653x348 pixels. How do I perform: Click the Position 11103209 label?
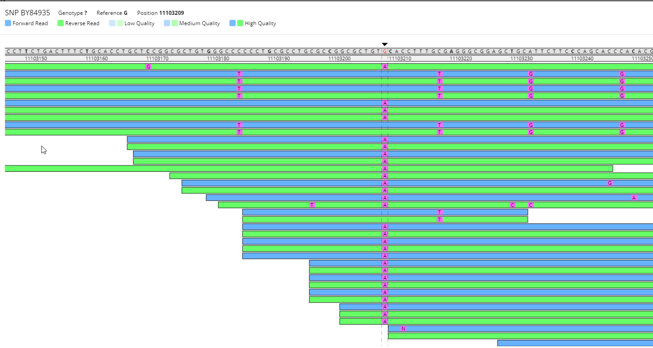pyautogui.click(x=161, y=13)
